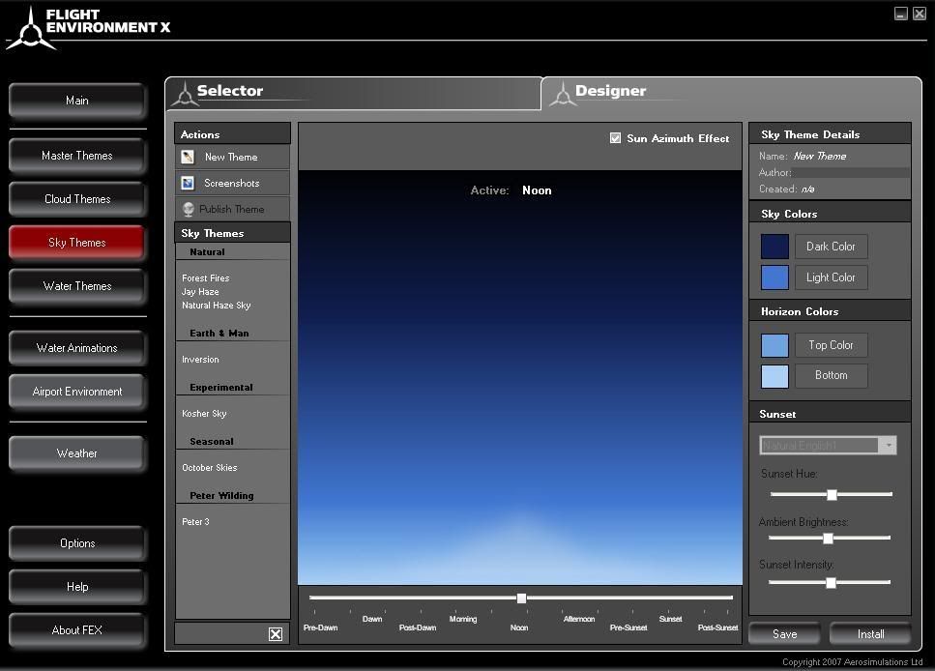This screenshot has width=935, height=671.
Task: Switch to the Selector tab
Action: (x=230, y=91)
